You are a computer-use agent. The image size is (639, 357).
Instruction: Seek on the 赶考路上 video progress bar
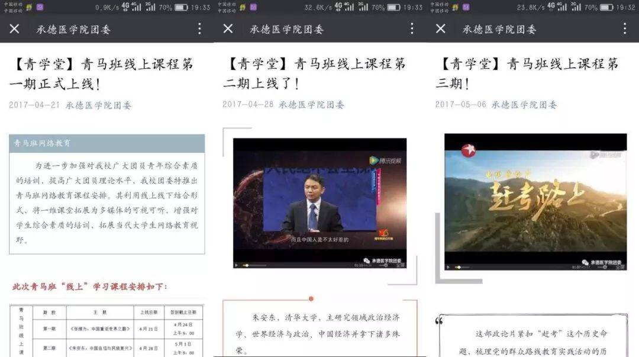(x=463, y=267)
